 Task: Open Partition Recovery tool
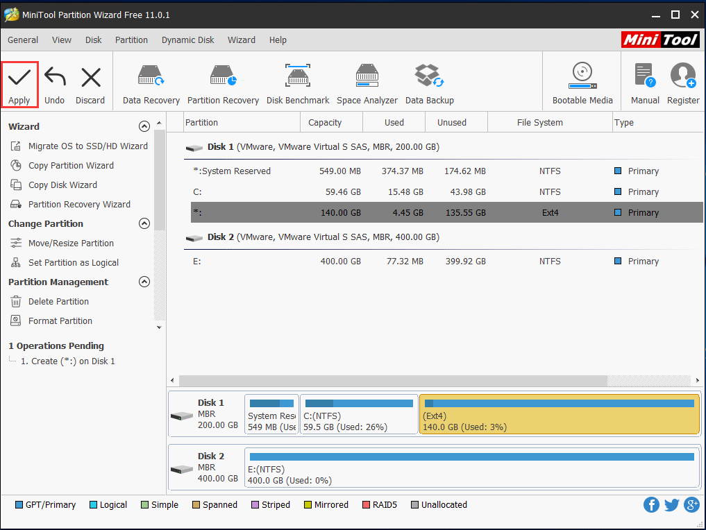224,85
